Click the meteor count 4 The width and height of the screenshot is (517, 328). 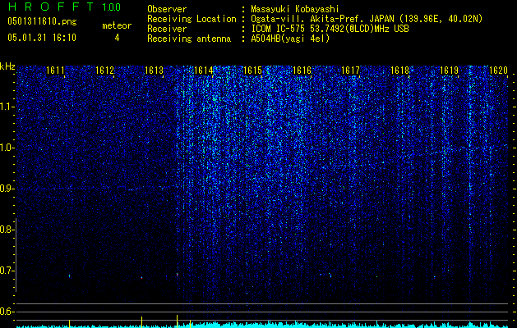tap(117, 38)
